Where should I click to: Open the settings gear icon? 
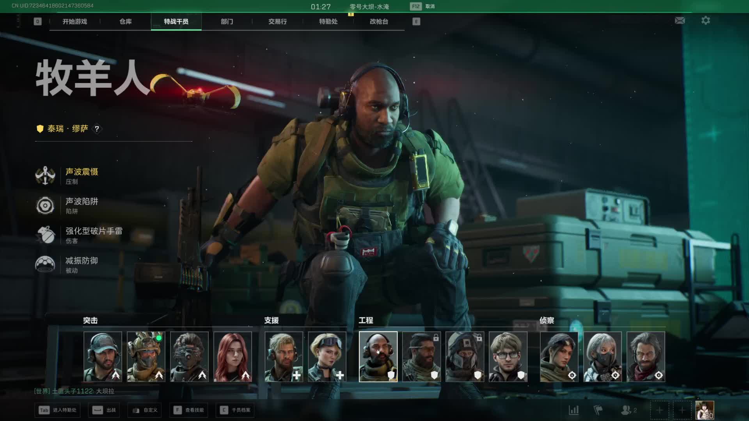click(706, 21)
